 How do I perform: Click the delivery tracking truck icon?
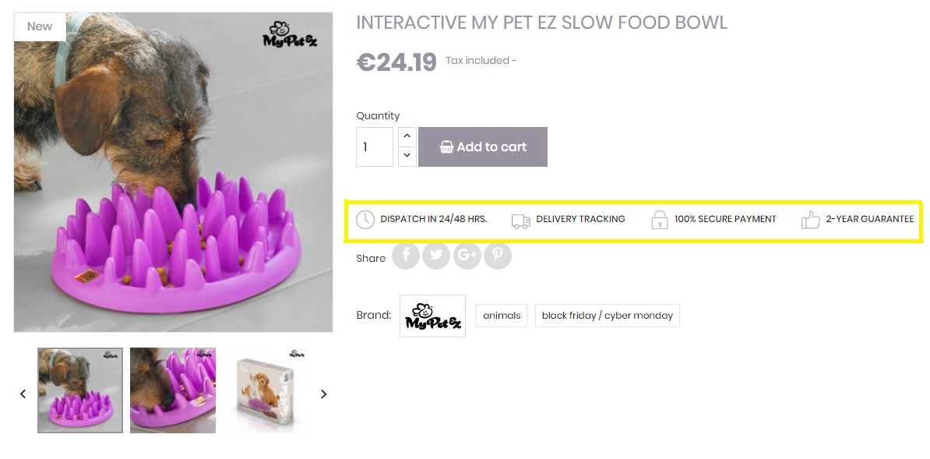pos(520,221)
